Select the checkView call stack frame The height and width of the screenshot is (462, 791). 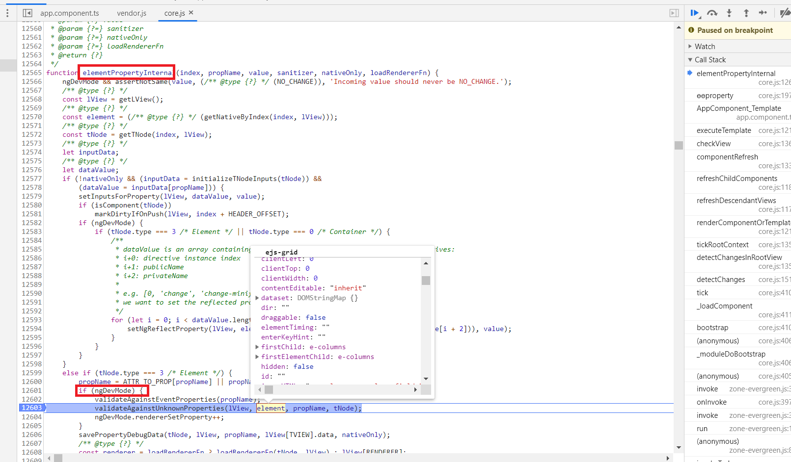[713, 143]
